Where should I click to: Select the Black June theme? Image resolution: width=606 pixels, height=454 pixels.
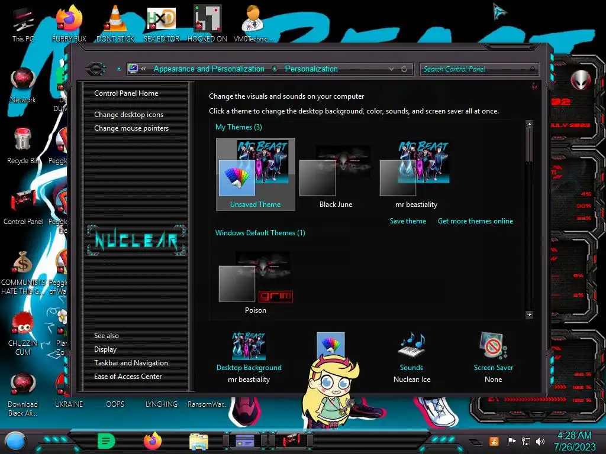(x=336, y=174)
